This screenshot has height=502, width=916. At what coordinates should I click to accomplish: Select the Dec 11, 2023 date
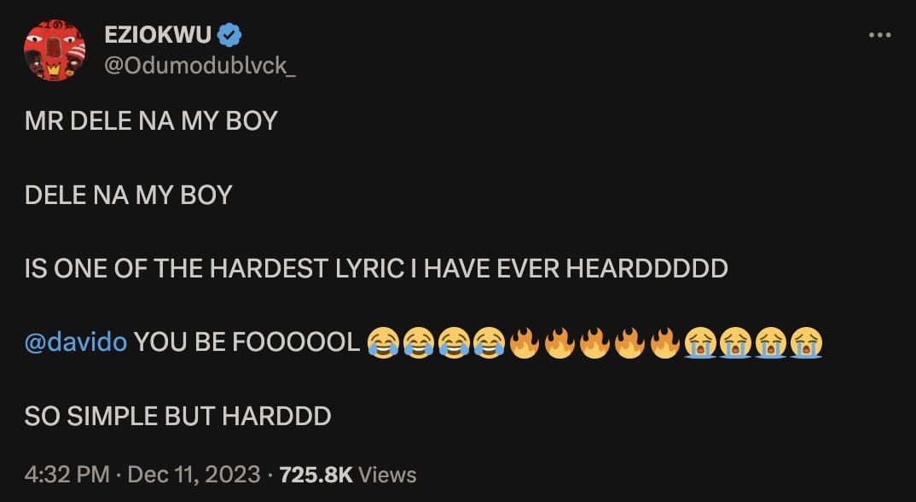point(194,475)
